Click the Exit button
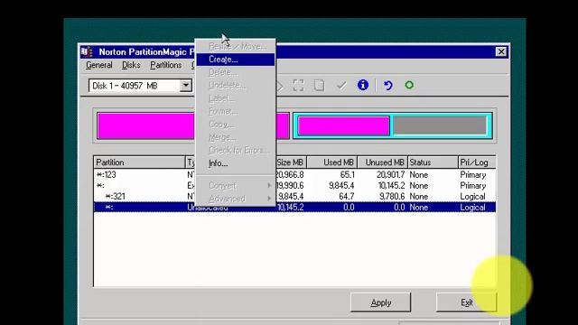 point(466,302)
